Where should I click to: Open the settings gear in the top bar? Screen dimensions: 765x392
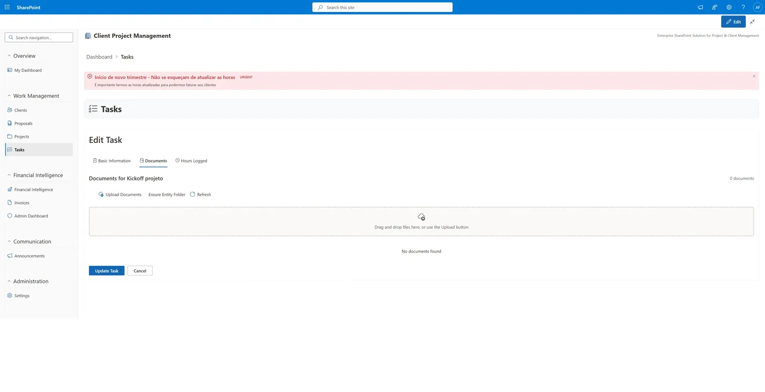coord(729,7)
